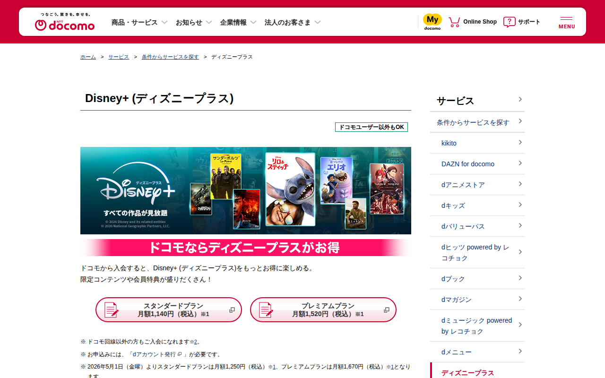Open dアニメストア in the sidebar
This screenshot has width=605, height=378.
pyautogui.click(x=477, y=185)
